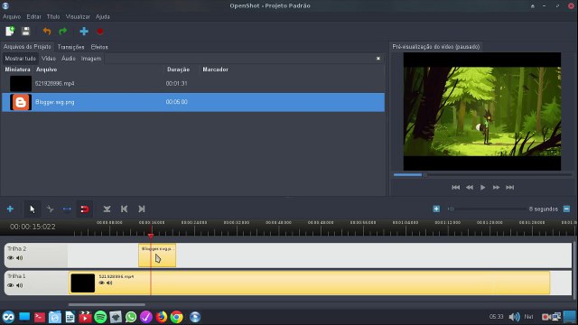Filter project files by Áudio
This screenshot has width=578, height=325.
69,59
